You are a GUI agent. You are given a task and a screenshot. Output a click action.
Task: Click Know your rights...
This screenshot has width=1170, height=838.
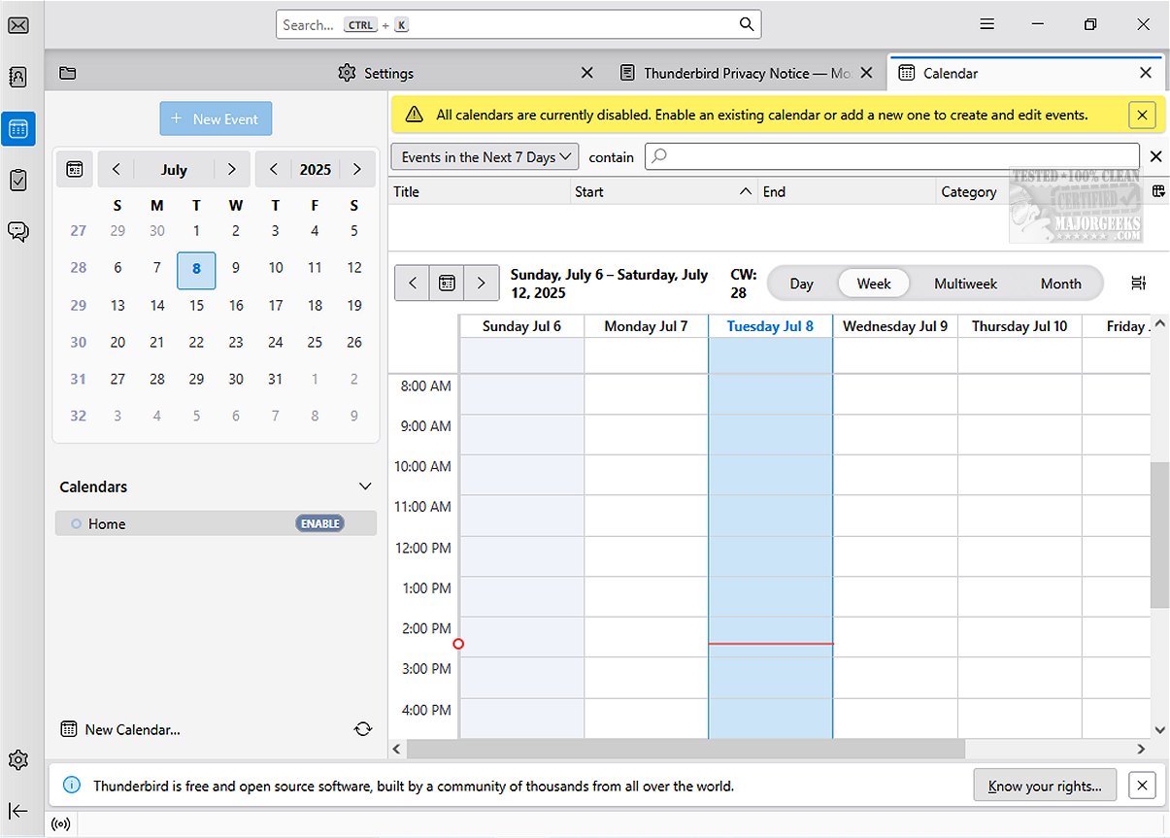pos(1045,786)
